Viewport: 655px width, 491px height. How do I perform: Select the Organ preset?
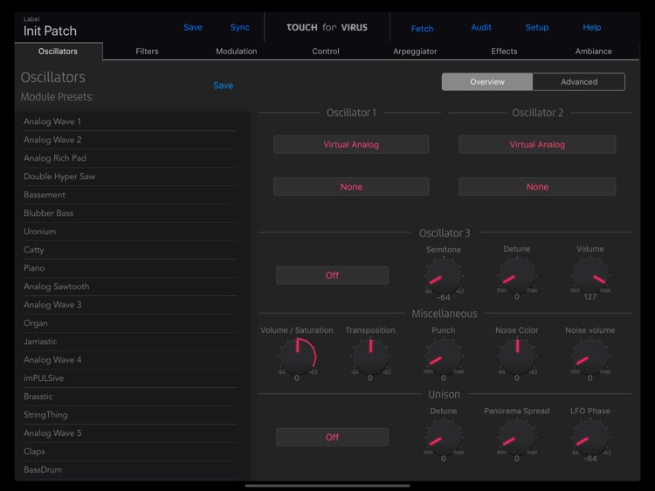[x=130, y=323]
